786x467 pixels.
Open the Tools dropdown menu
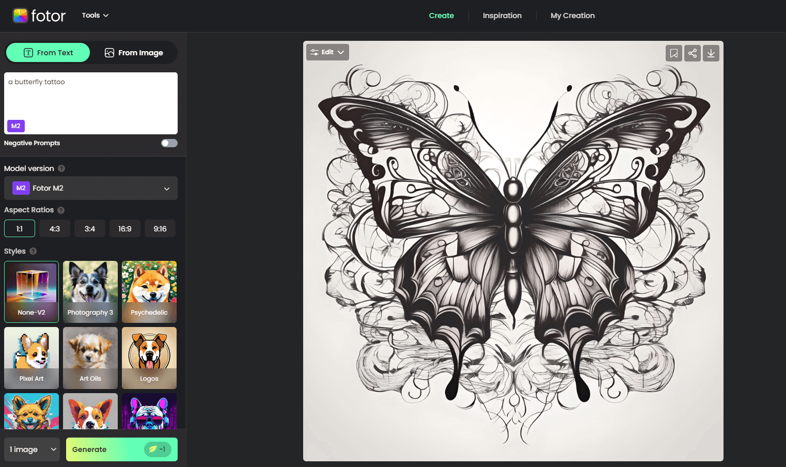point(95,15)
